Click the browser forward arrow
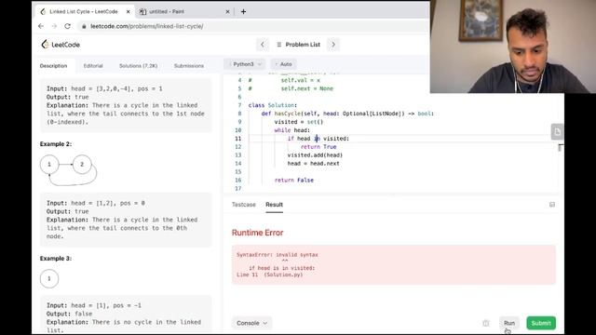 [54, 26]
